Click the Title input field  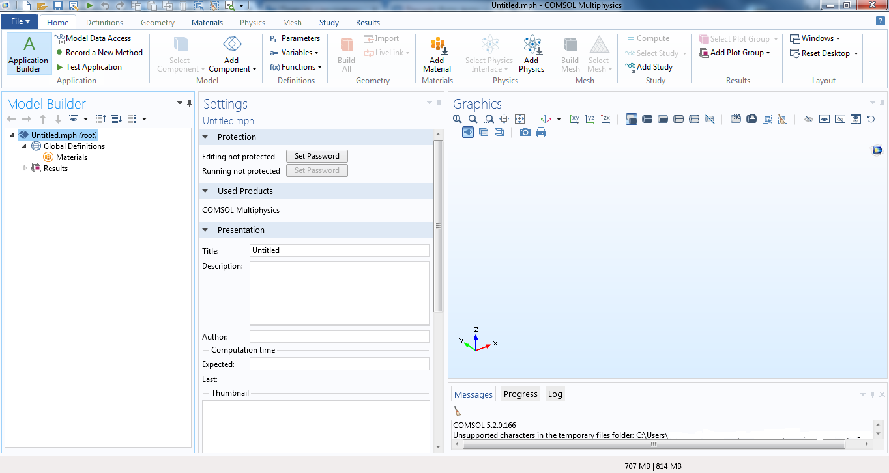[340, 250]
